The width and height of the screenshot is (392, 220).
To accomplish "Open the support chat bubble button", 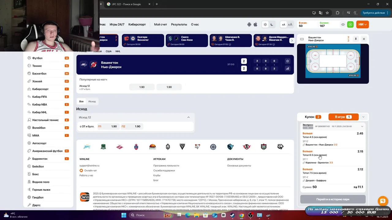I will [382, 201].
